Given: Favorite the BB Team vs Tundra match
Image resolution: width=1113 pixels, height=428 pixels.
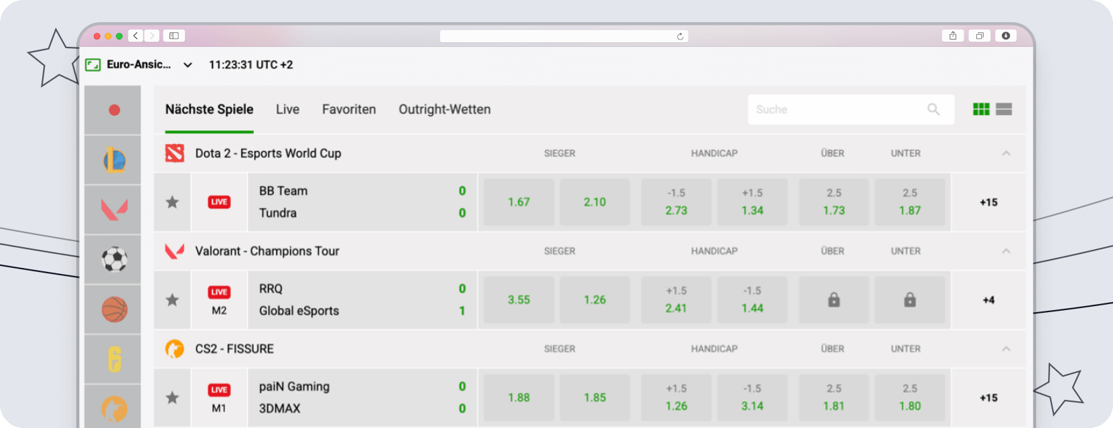Looking at the screenshot, I should click(x=172, y=202).
